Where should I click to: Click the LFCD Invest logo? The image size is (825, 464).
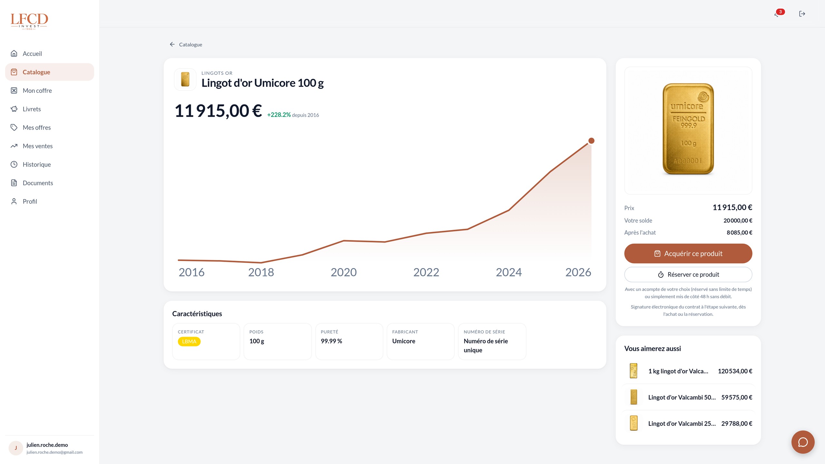pos(29,21)
